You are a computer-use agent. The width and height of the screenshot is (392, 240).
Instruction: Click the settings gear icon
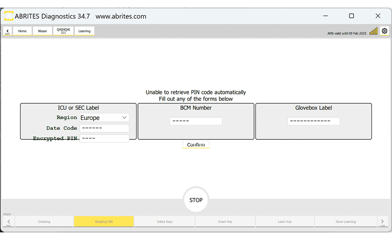pyautogui.click(x=384, y=31)
